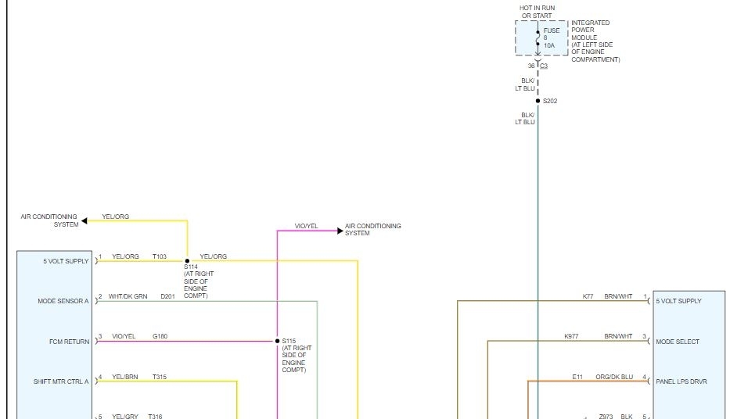Click the MODE SELECT label
Screen dimensions: 730x419
[x=678, y=342]
